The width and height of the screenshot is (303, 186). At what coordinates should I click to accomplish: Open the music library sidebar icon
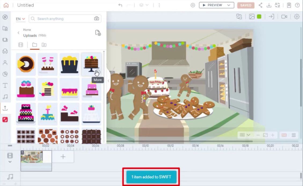5,97
